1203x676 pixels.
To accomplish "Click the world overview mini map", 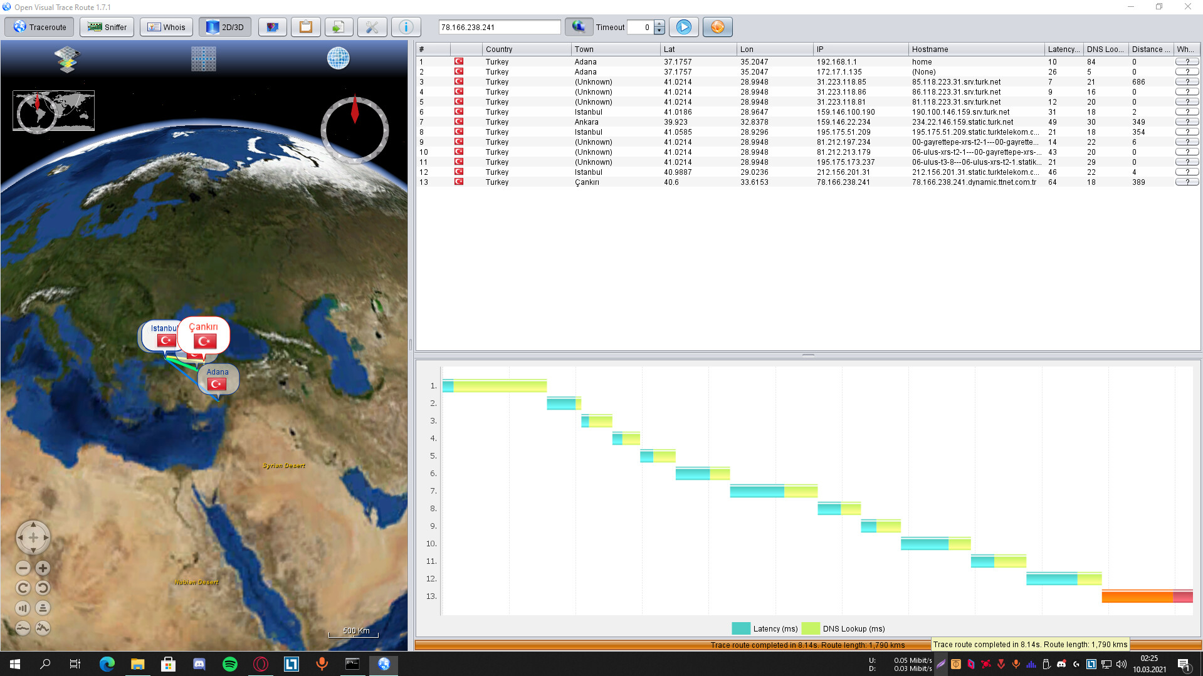I will [54, 111].
